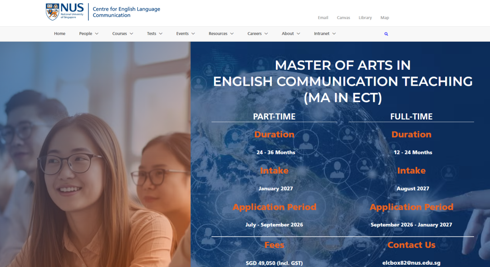Open the Library link
Screen dimensions: 490x267
coord(365,18)
